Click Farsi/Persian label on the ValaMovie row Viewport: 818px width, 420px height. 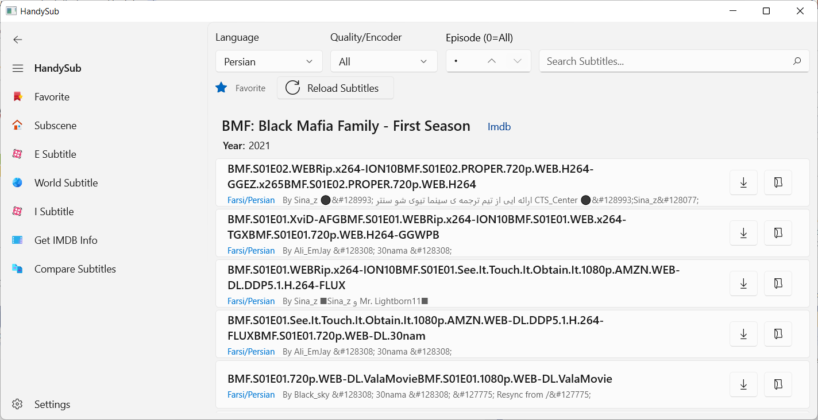(x=251, y=395)
